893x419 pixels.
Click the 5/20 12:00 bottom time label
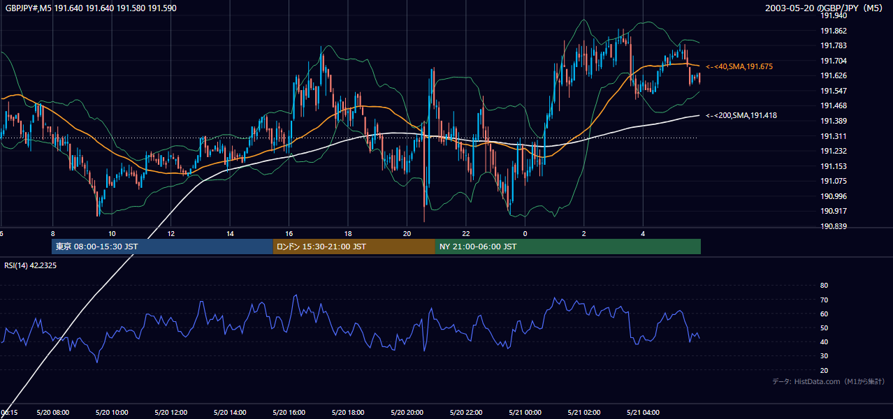(x=170, y=413)
